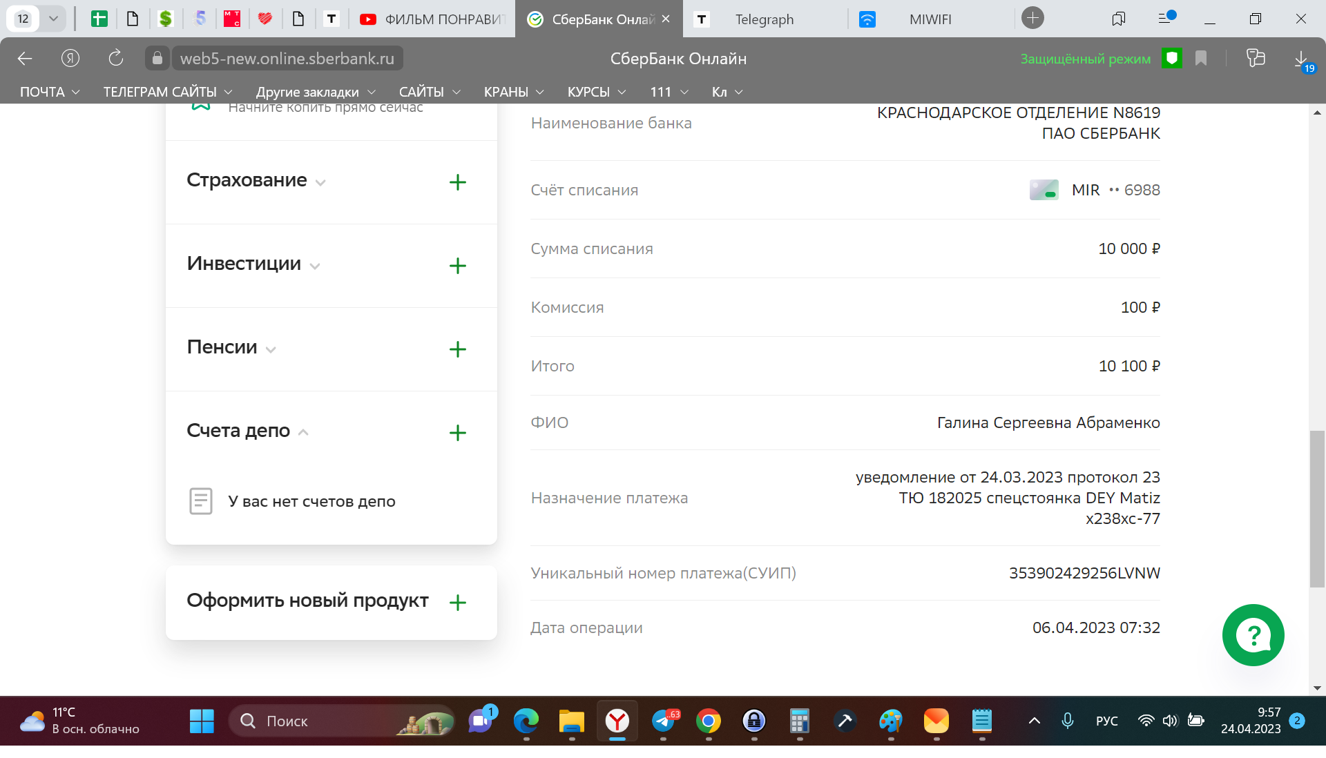Viewport: 1326px width, 758px height.
Task: Click Оформить новый продукт
Action: [307, 601]
